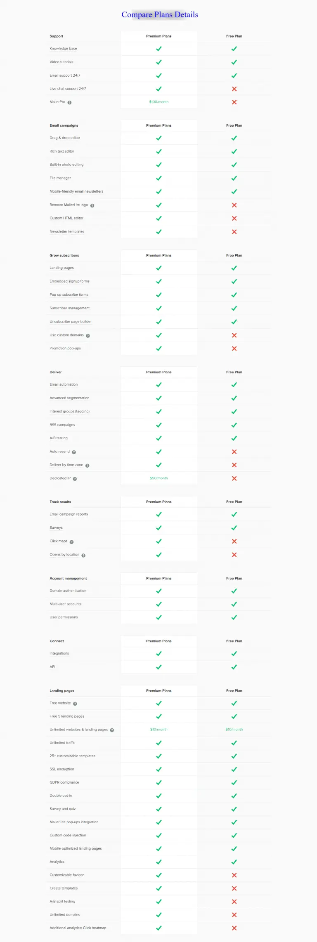Click the Opens by location info icon
This screenshot has height=942, width=317.
point(83,555)
